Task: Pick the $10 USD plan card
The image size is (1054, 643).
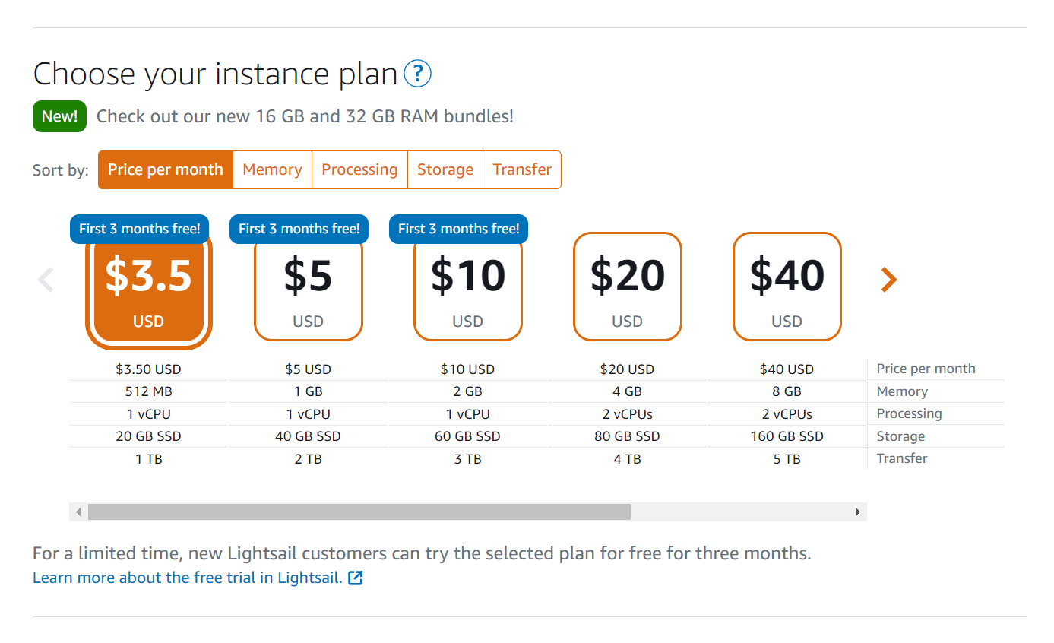Action: point(467,289)
